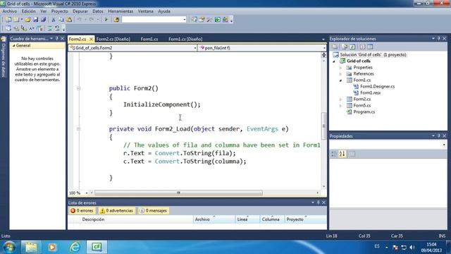Viewport: 451px width, 254px height.
Task: Click the Cut scissors icon
Action: (x=54, y=20)
